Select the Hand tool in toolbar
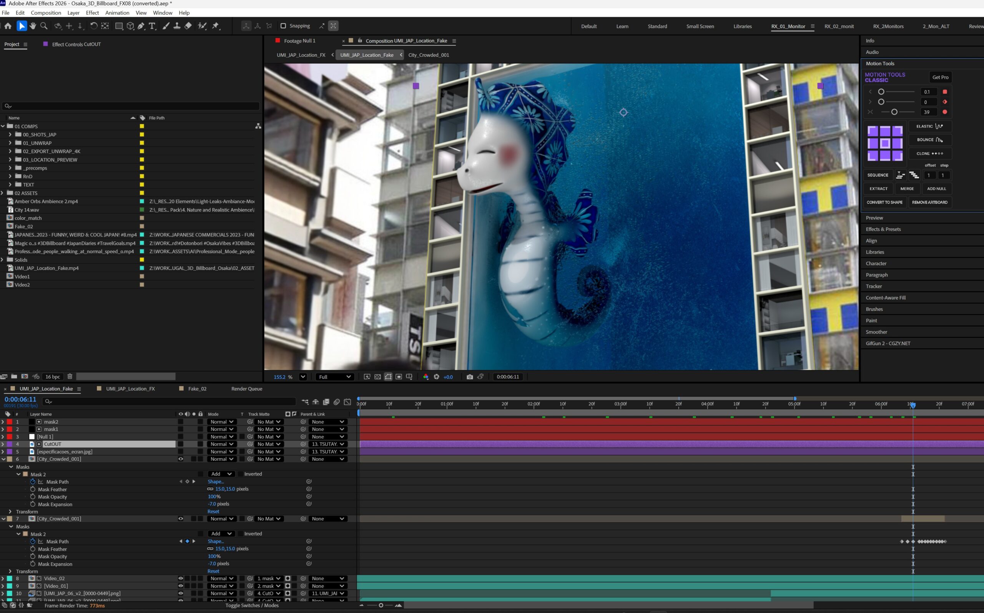This screenshot has width=984, height=613. pos(33,26)
